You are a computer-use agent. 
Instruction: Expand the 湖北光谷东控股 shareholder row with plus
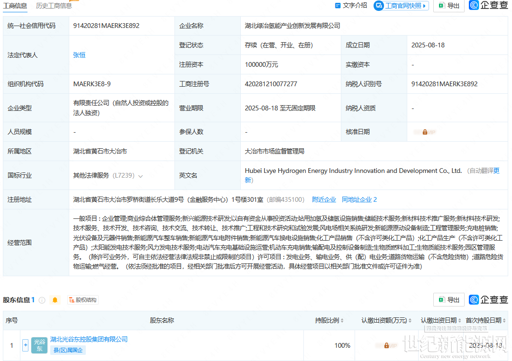(26, 345)
